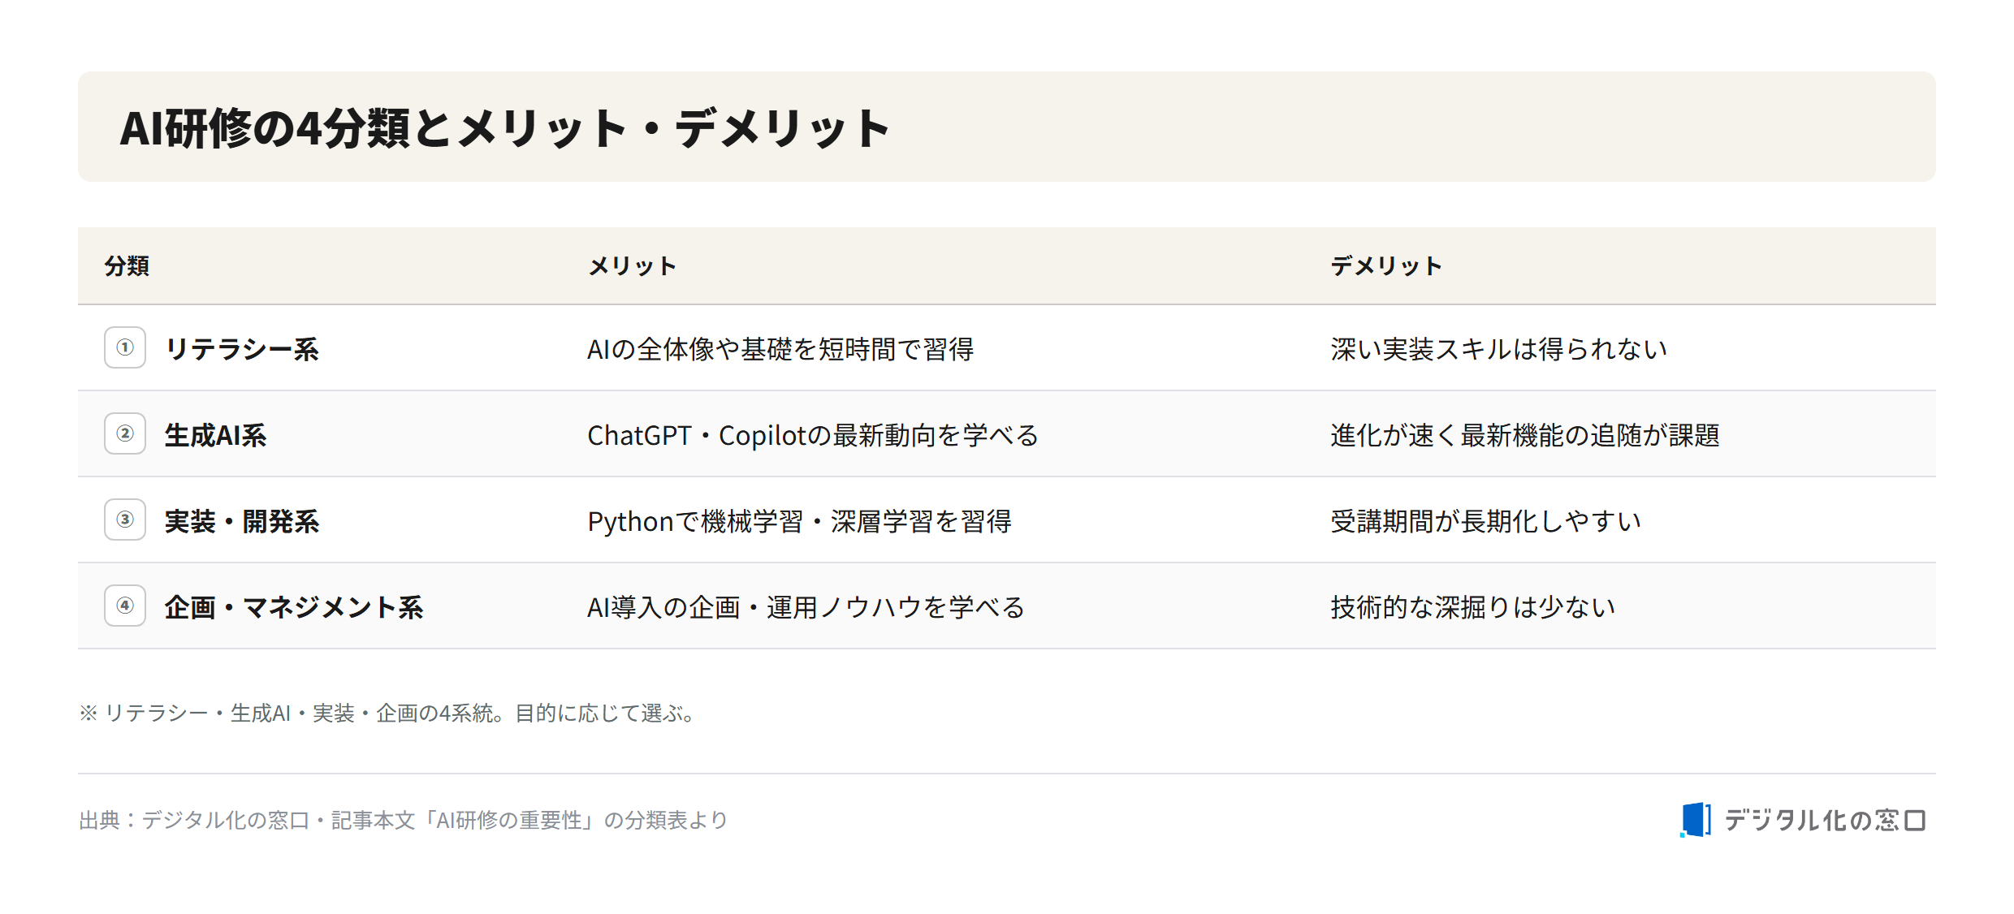The width and height of the screenshot is (2014, 914).
Task: Select the 企画・マネジメント系 row label
Action: pos(294,607)
